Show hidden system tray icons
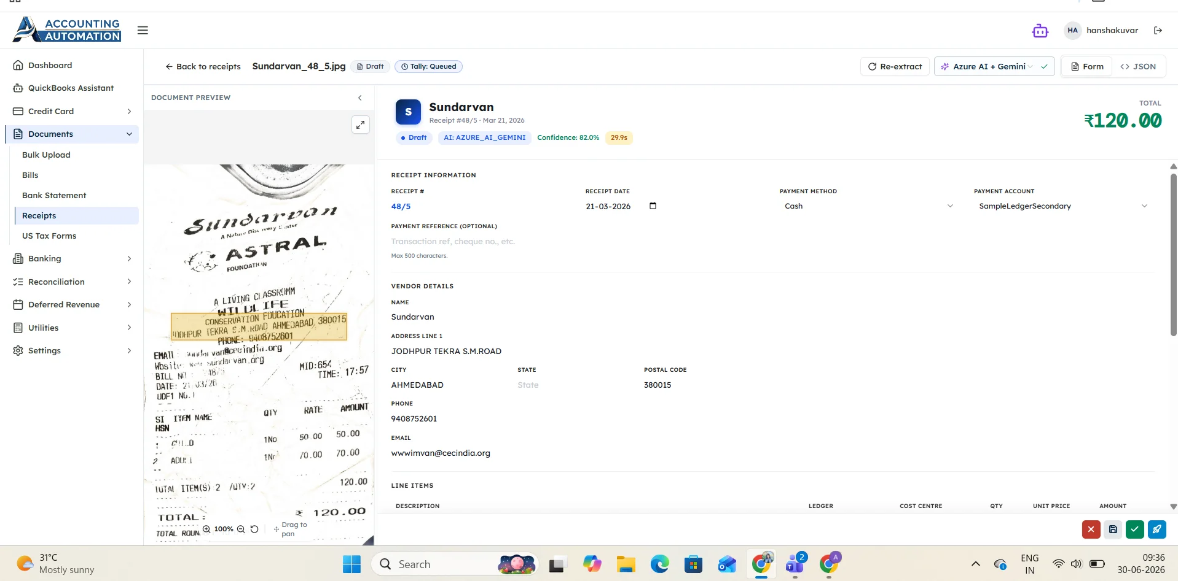Viewport: 1178px width, 581px height. 975,564
